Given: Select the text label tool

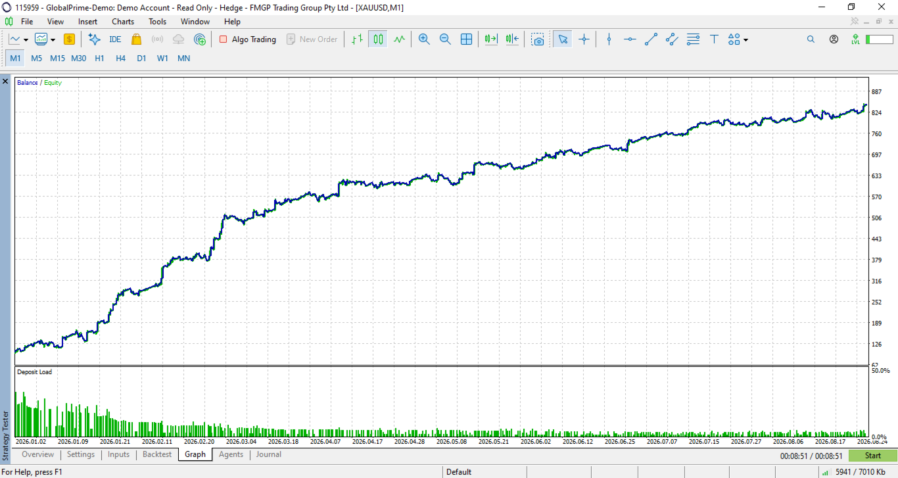Looking at the screenshot, I should tap(714, 39).
